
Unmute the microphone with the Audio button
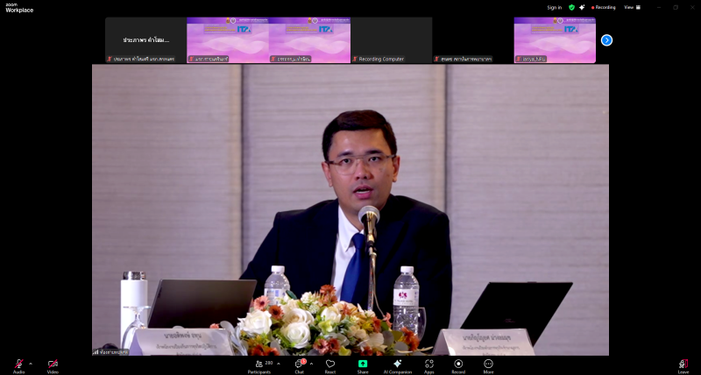point(18,364)
